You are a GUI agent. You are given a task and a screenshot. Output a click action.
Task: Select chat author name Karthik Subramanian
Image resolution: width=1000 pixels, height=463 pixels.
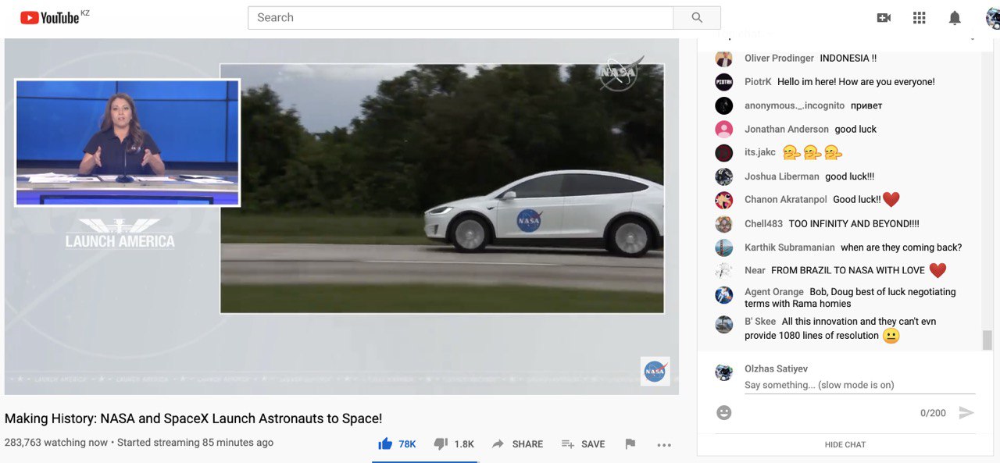coord(790,248)
